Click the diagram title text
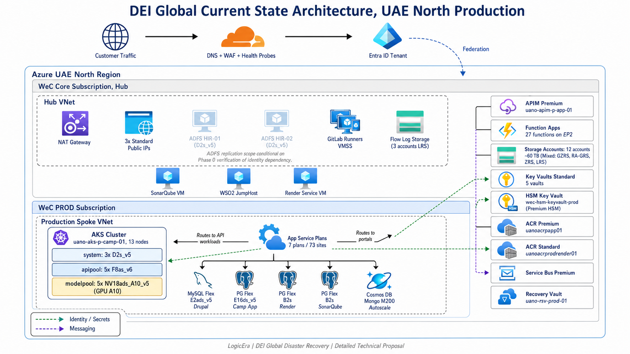 point(327,11)
